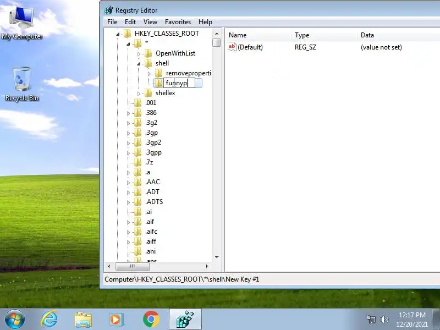Image resolution: width=440 pixels, height=330 pixels.
Task: Click the tree pane vertical scroll thumb
Action: click(217, 43)
